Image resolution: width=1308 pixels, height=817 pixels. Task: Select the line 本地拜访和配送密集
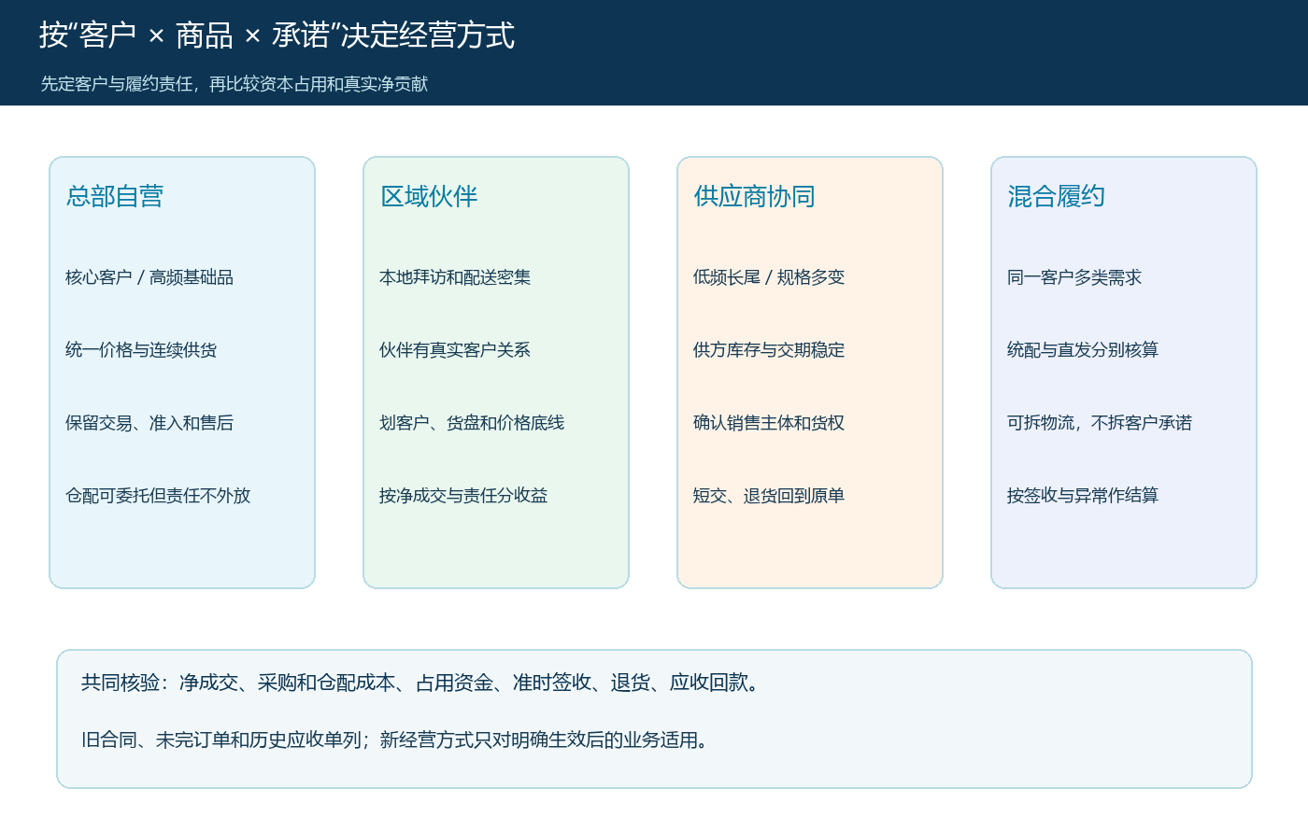pyautogui.click(x=455, y=277)
